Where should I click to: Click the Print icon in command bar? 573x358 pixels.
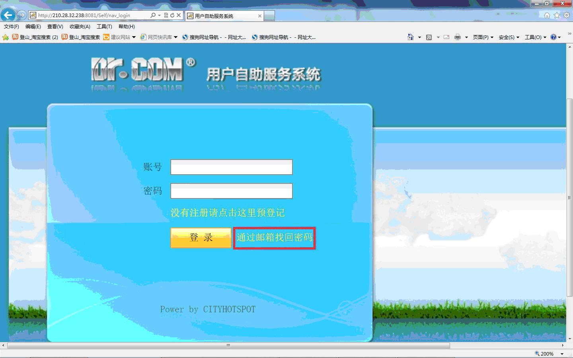point(458,37)
